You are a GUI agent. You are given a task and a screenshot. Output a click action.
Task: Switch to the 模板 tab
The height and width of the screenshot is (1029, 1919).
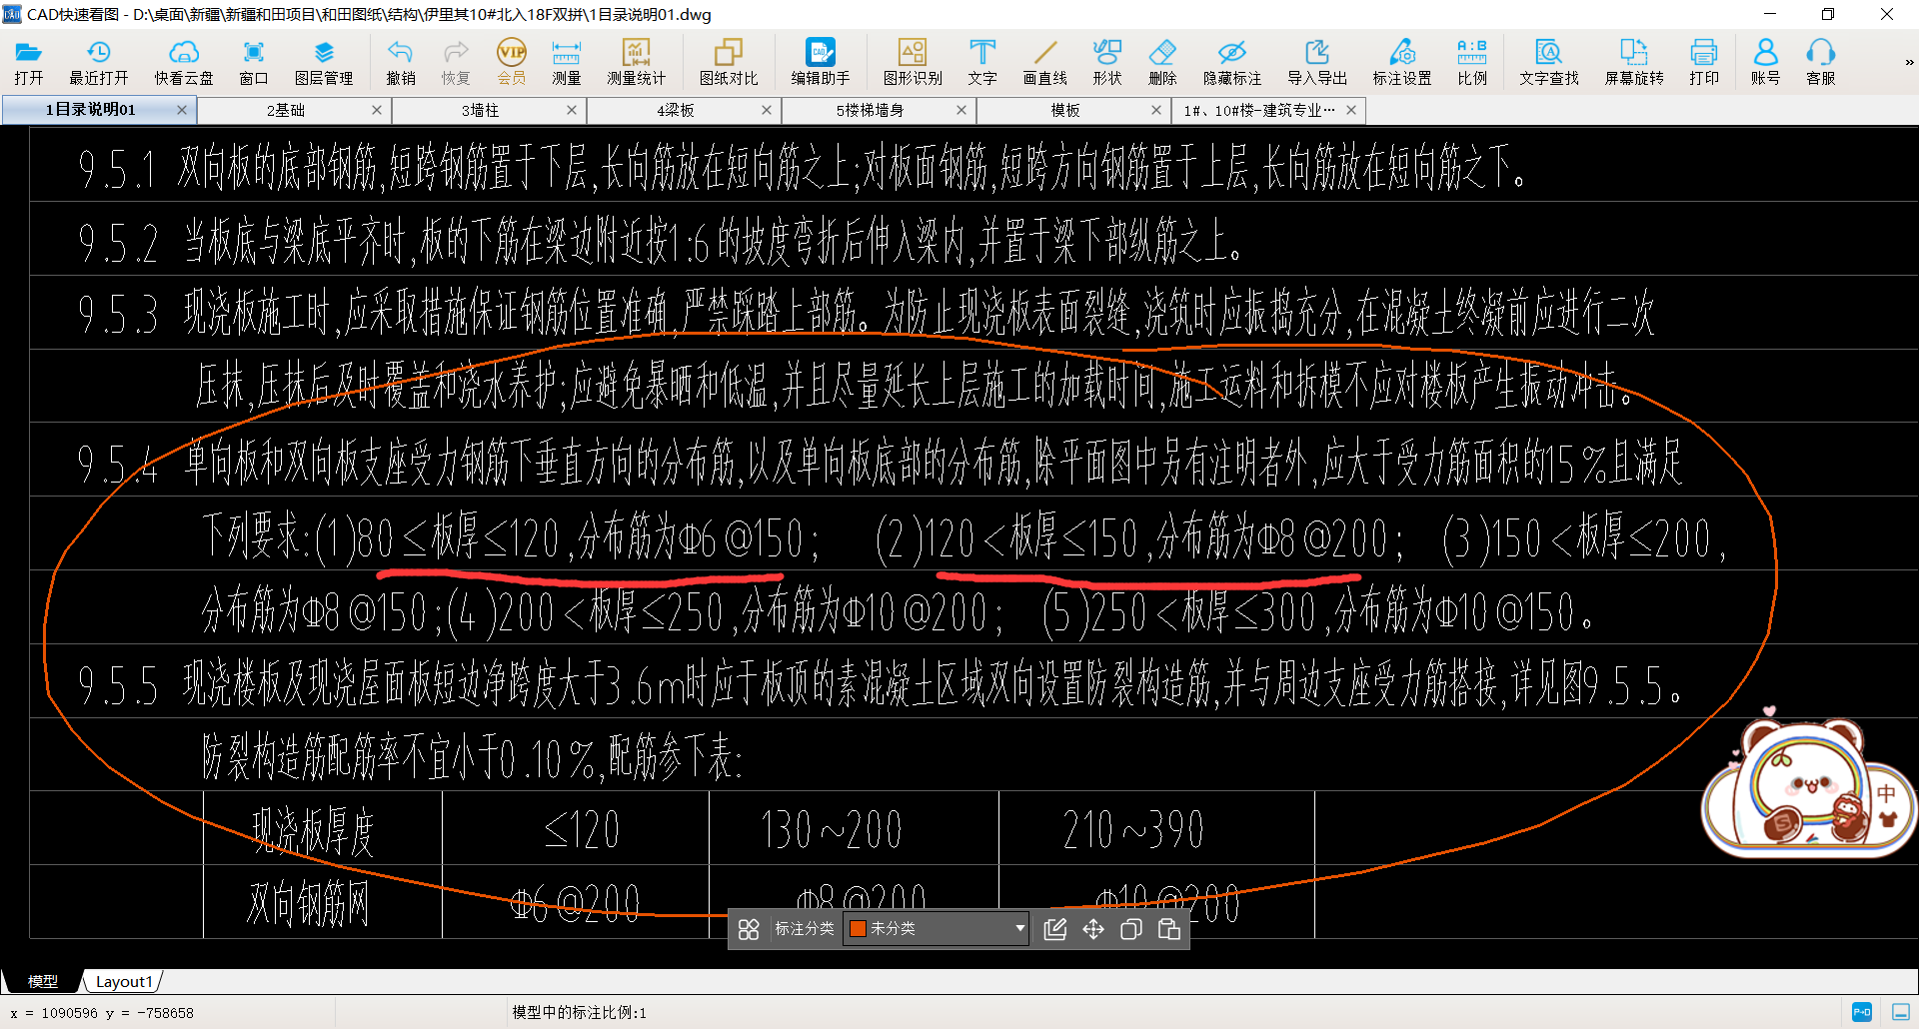pyautogui.click(x=1065, y=110)
